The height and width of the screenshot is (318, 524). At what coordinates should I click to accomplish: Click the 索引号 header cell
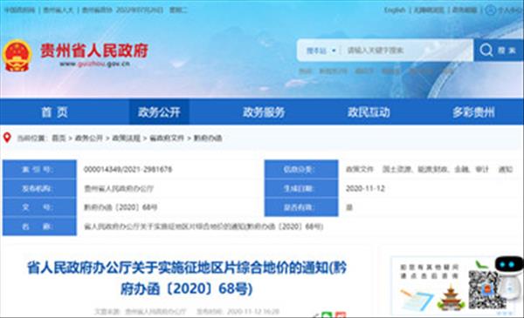[x=39, y=169]
